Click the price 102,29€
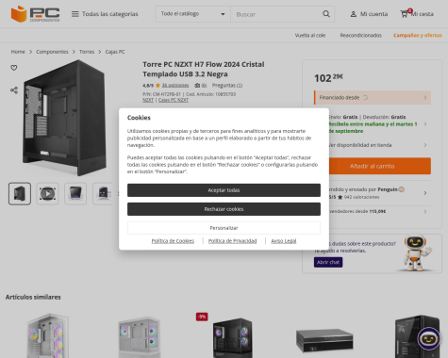The height and width of the screenshot is (358, 448). [328, 78]
